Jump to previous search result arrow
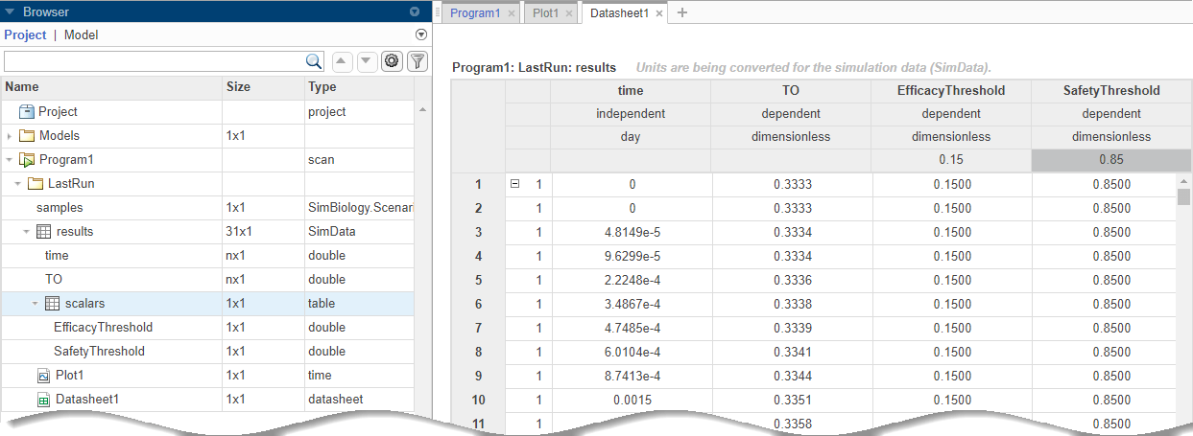 342,61
